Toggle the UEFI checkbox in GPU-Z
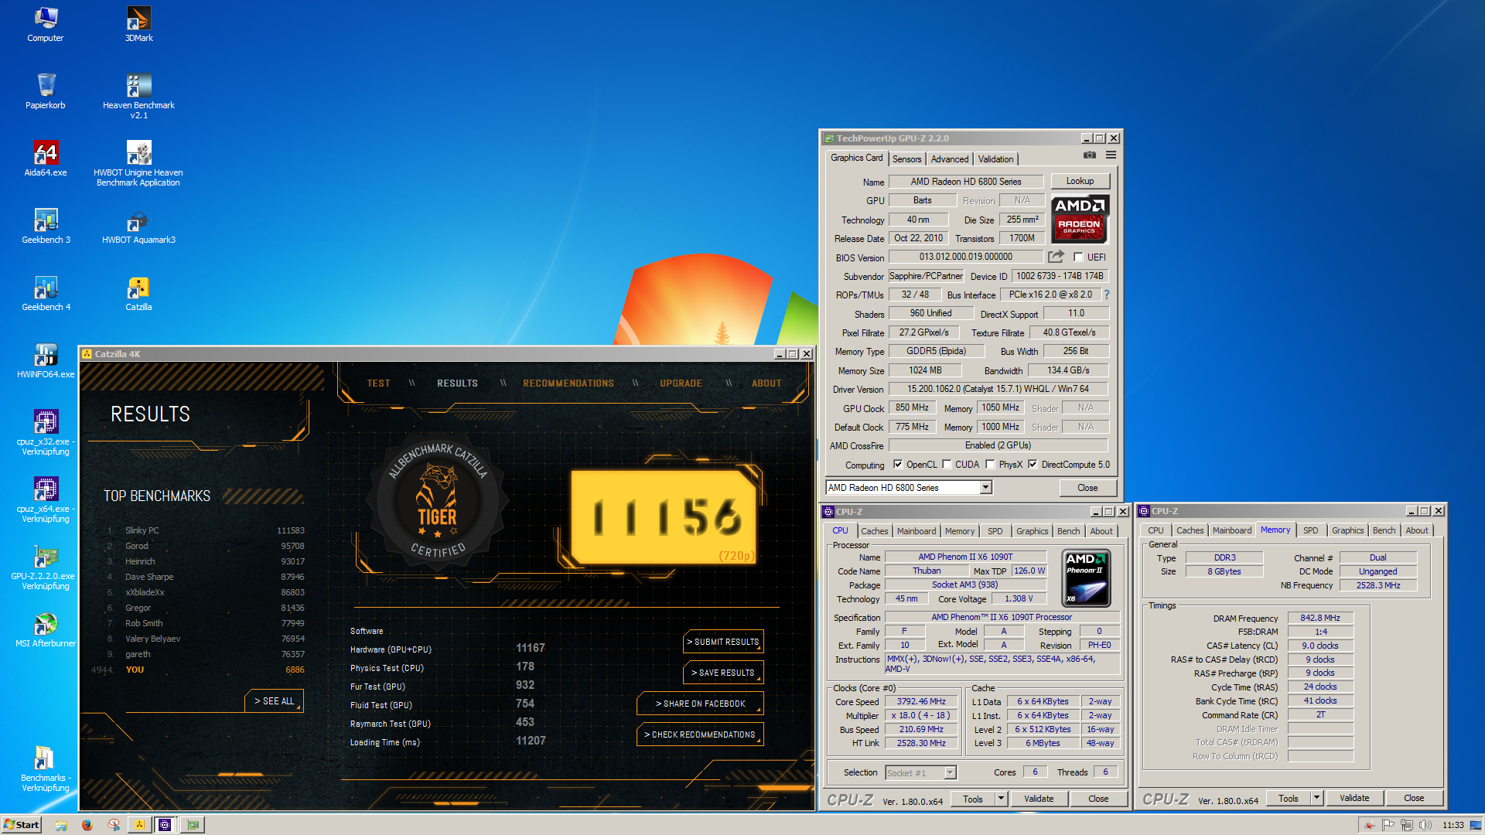 point(1078,257)
